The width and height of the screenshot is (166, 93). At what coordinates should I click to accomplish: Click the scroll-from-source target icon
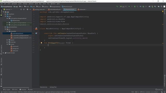(21, 10)
